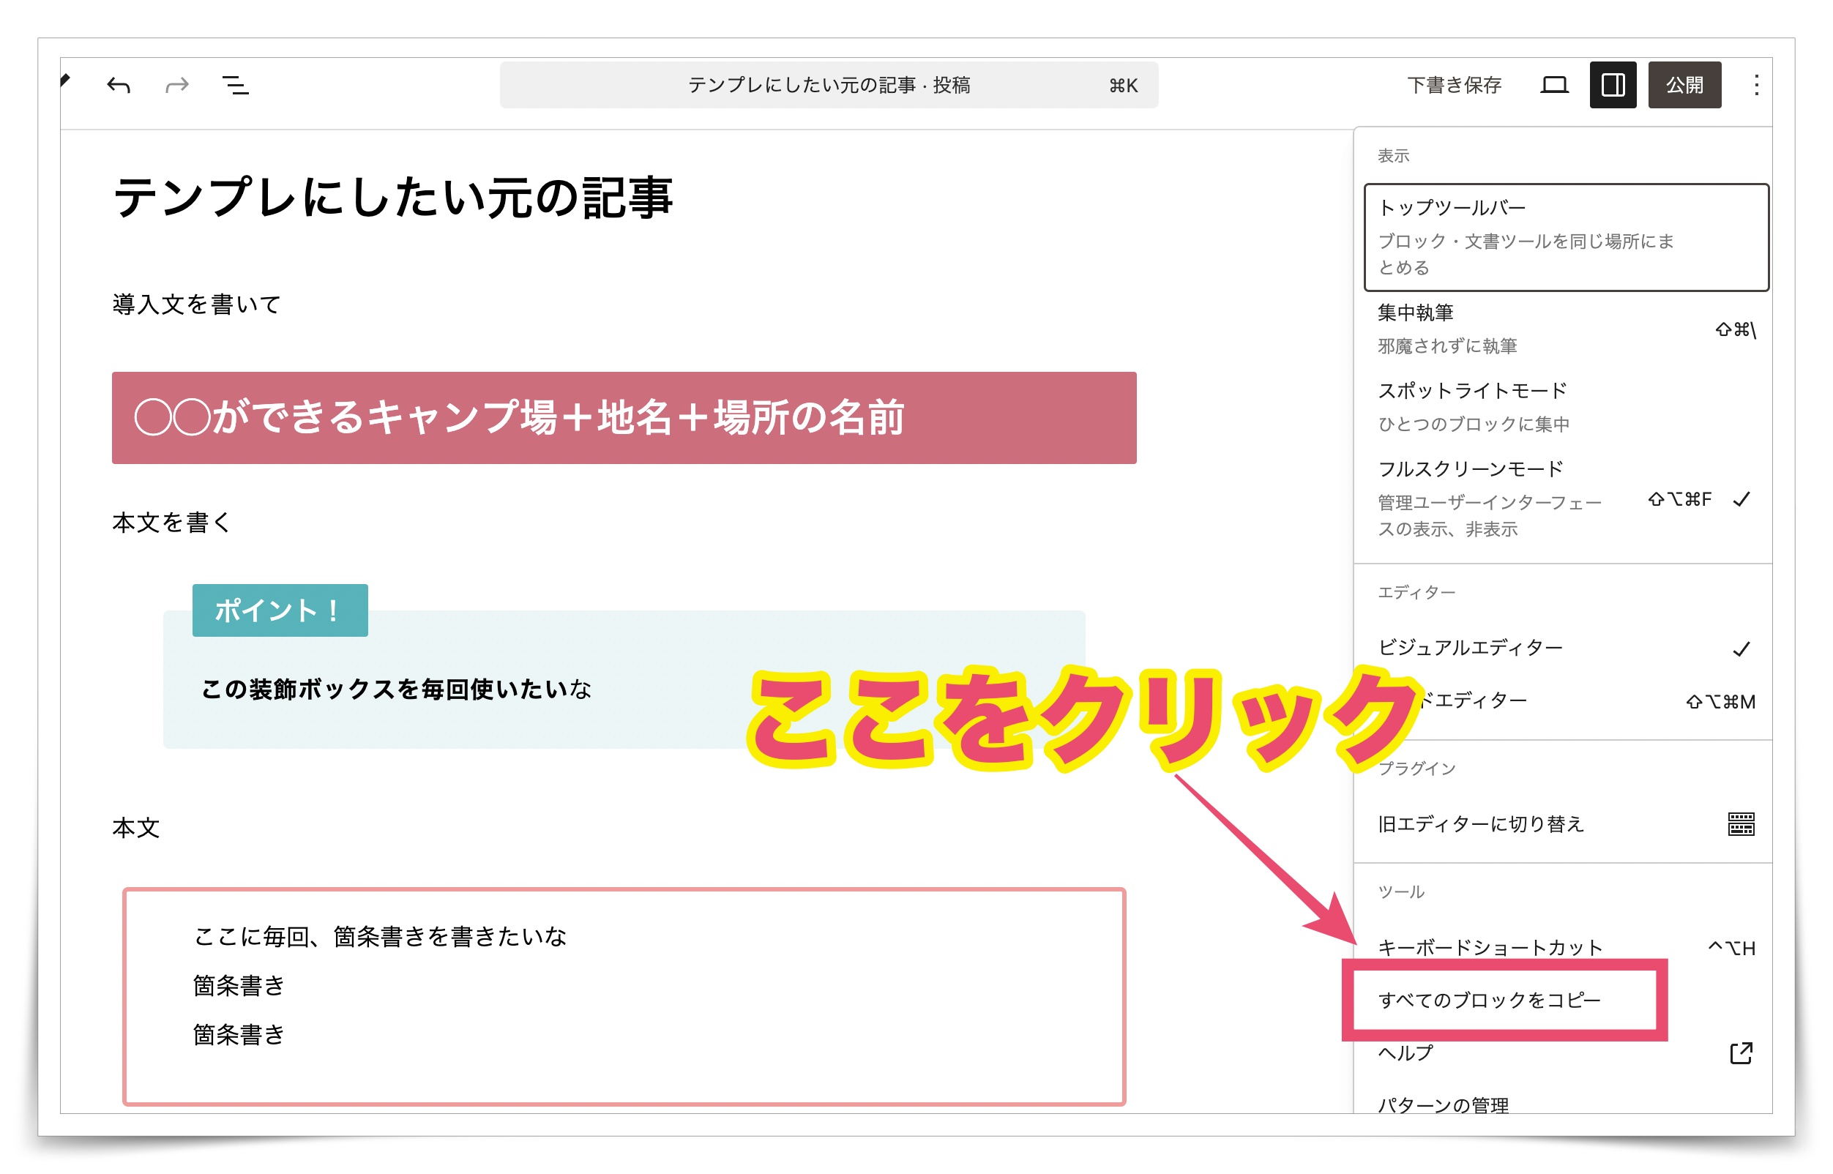Screen dimensions: 1833x1174
Task: Click the 公開 publish button
Action: click(x=1684, y=85)
